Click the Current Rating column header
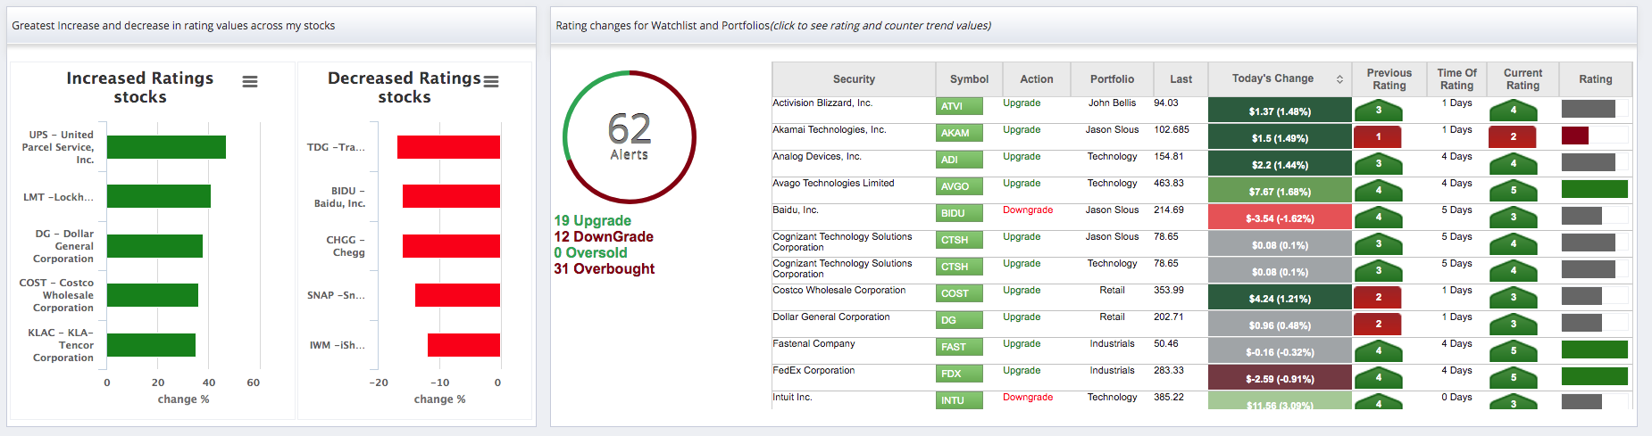 [1523, 79]
